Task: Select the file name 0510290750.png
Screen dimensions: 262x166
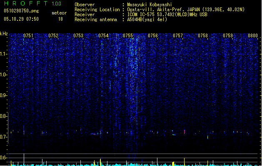Action: [x=21, y=11]
